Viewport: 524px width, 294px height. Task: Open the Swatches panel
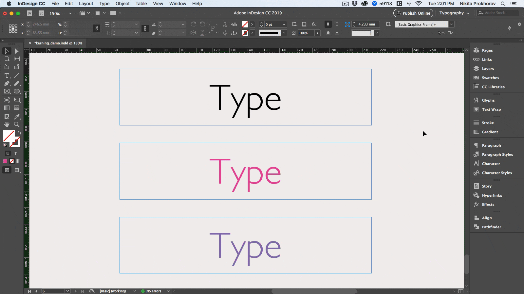490,78
